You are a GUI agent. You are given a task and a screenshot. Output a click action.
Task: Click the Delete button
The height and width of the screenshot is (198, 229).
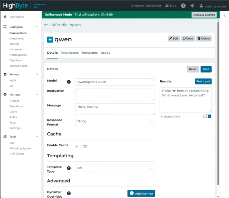(204, 39)
